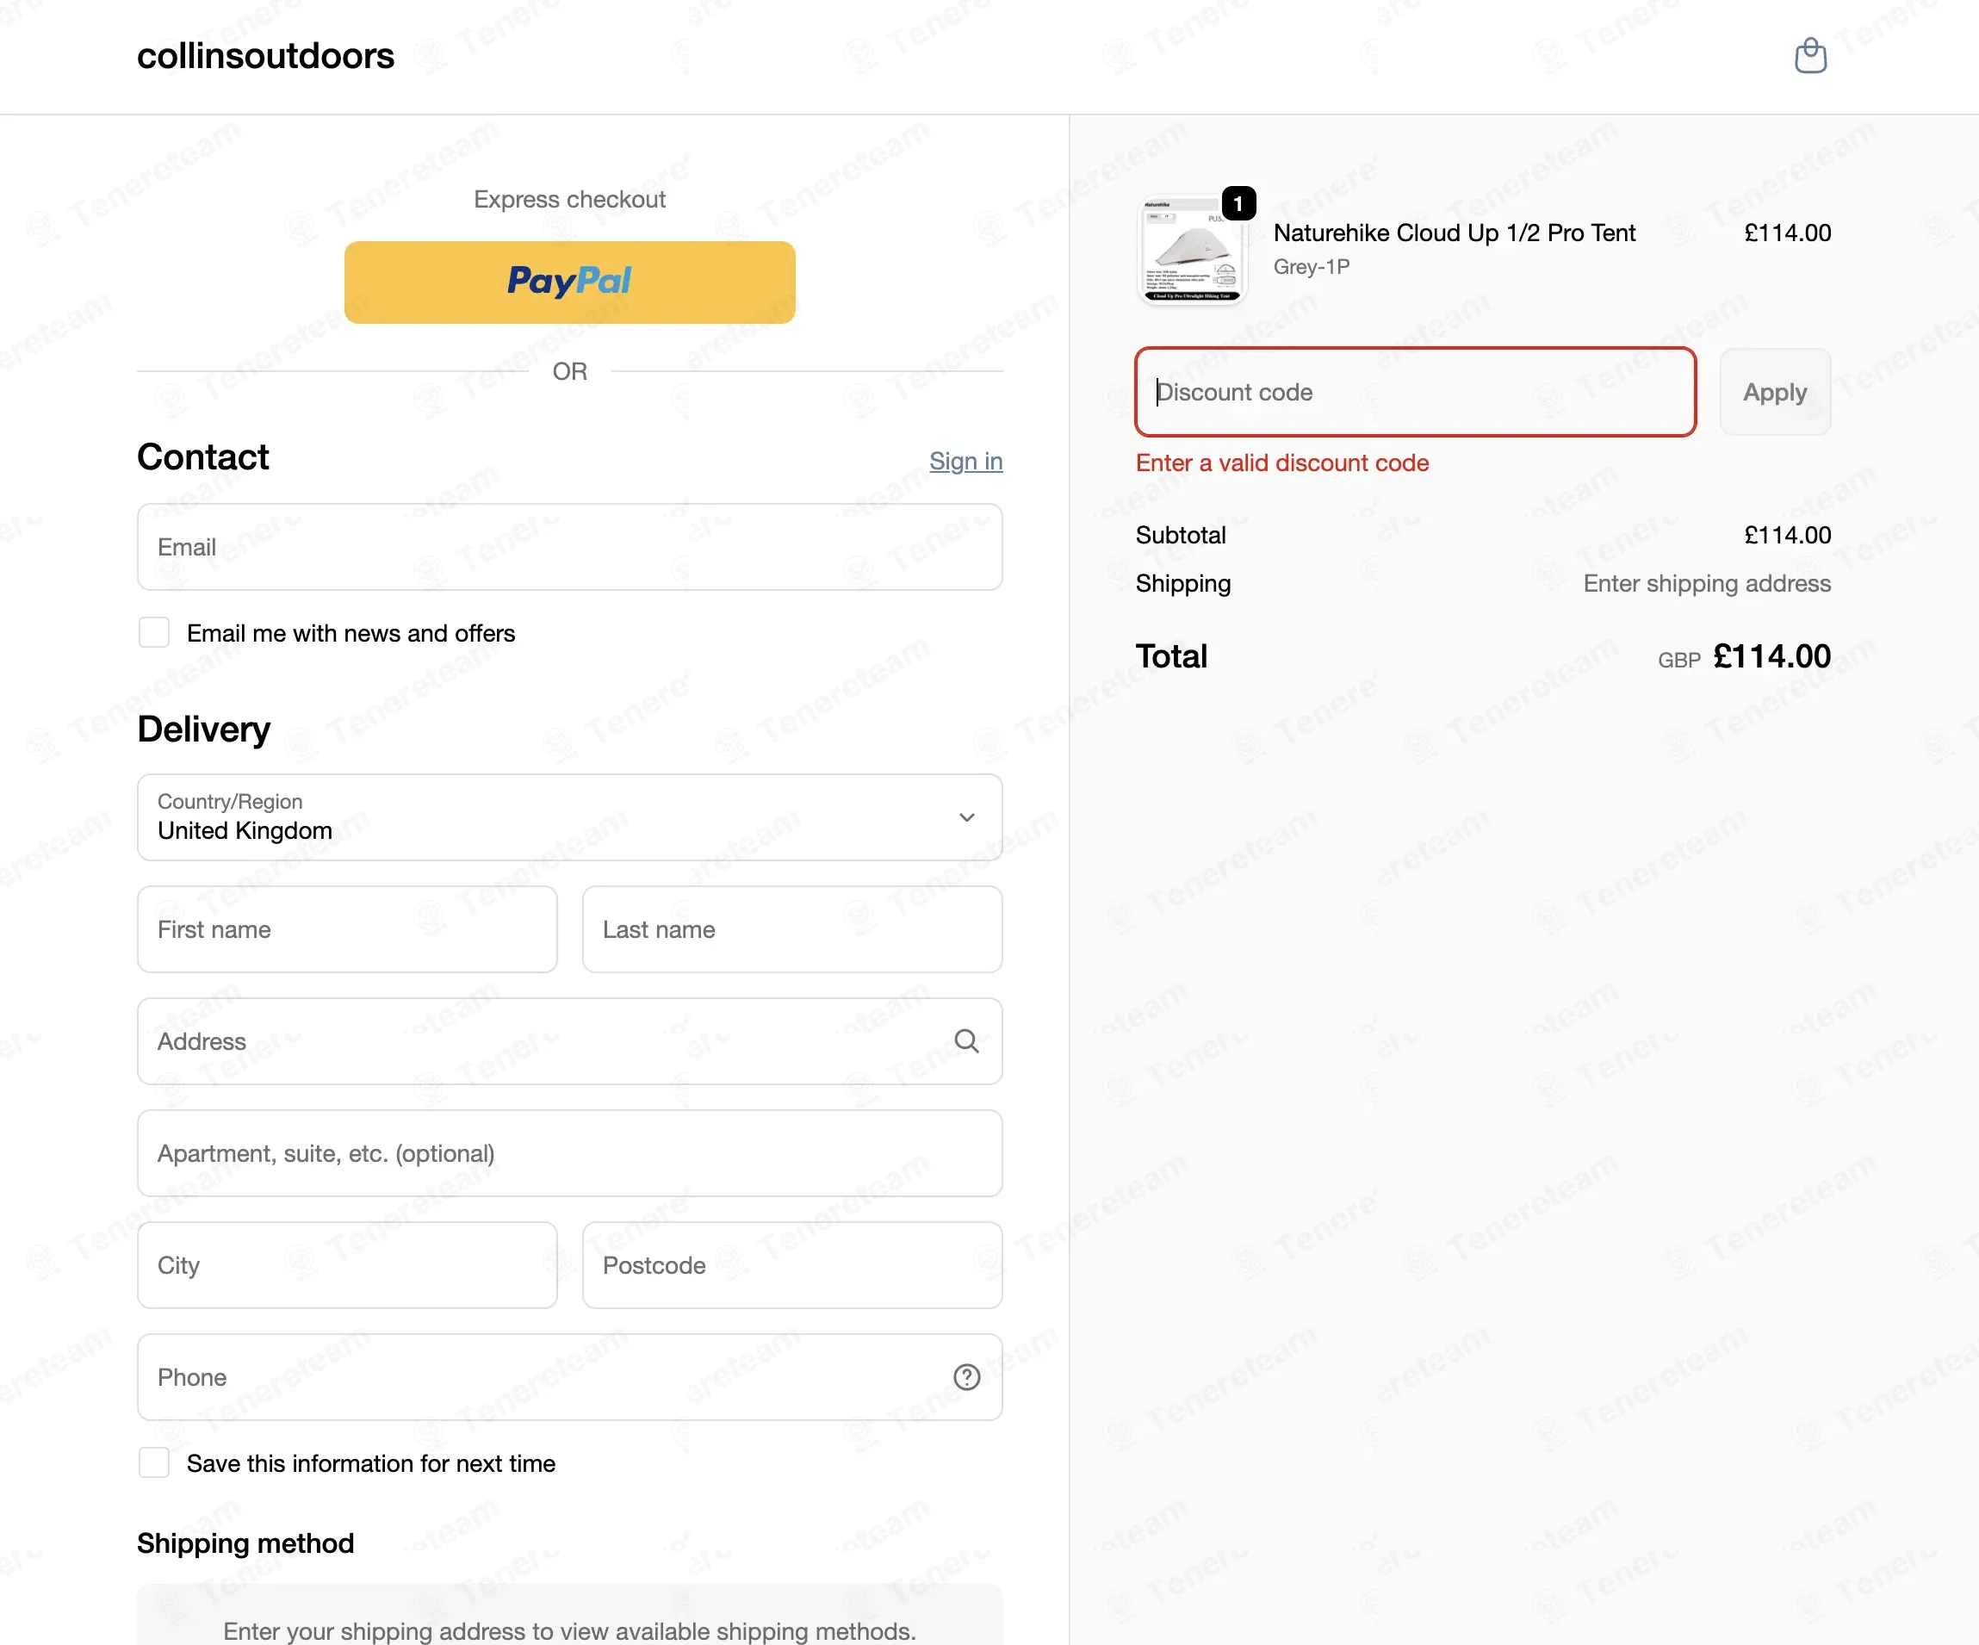Select the Phone number field
The image size is (1979, 1645).
(x=569, y=1377)
